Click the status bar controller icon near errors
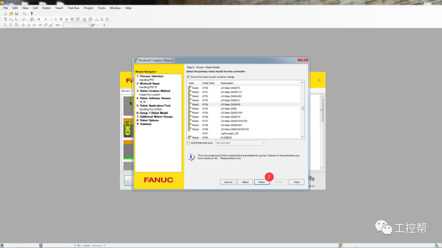This screenshot has width=442, height=248. pos(41,246)
